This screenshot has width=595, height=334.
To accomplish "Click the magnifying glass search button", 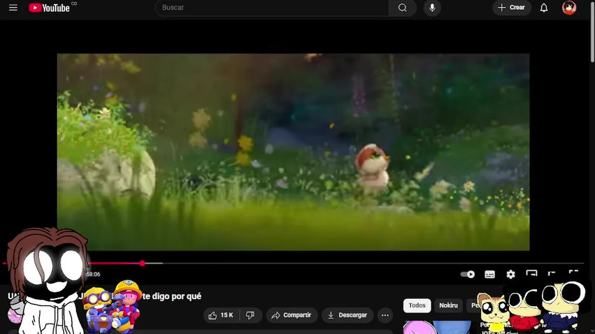I will 403,7.
